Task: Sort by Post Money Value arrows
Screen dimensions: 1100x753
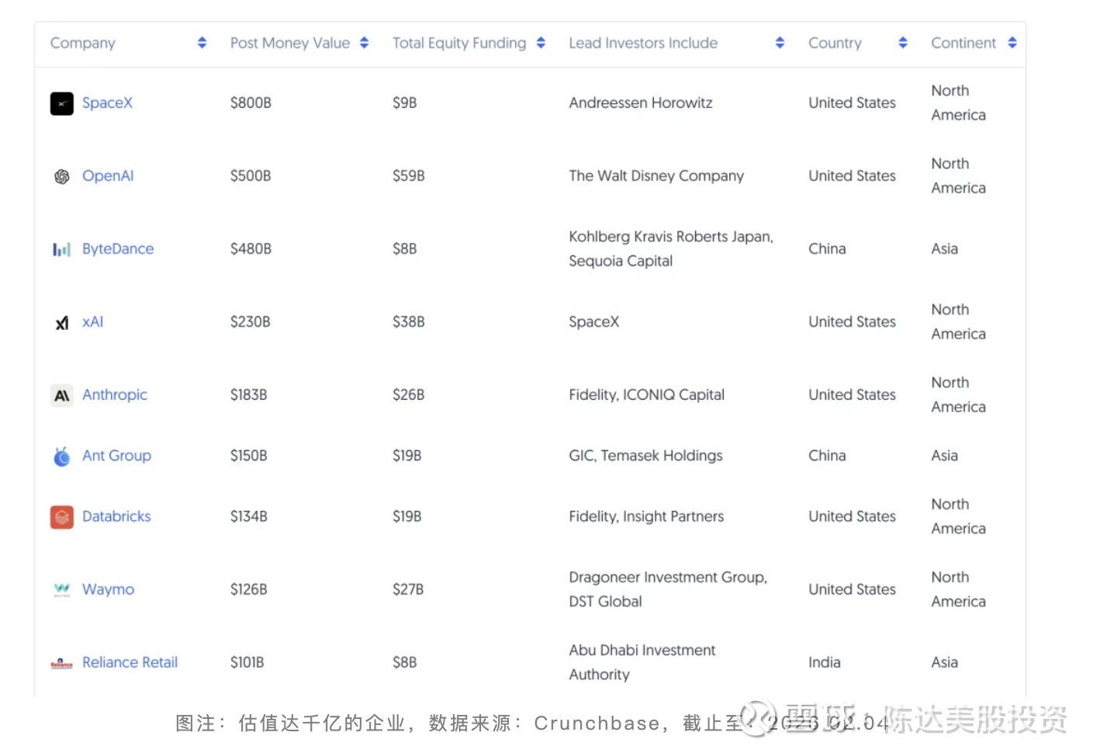Action: (x=365, y=43)
